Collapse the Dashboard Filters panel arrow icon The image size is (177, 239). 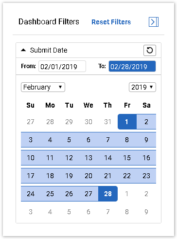(x=154, y=22)
